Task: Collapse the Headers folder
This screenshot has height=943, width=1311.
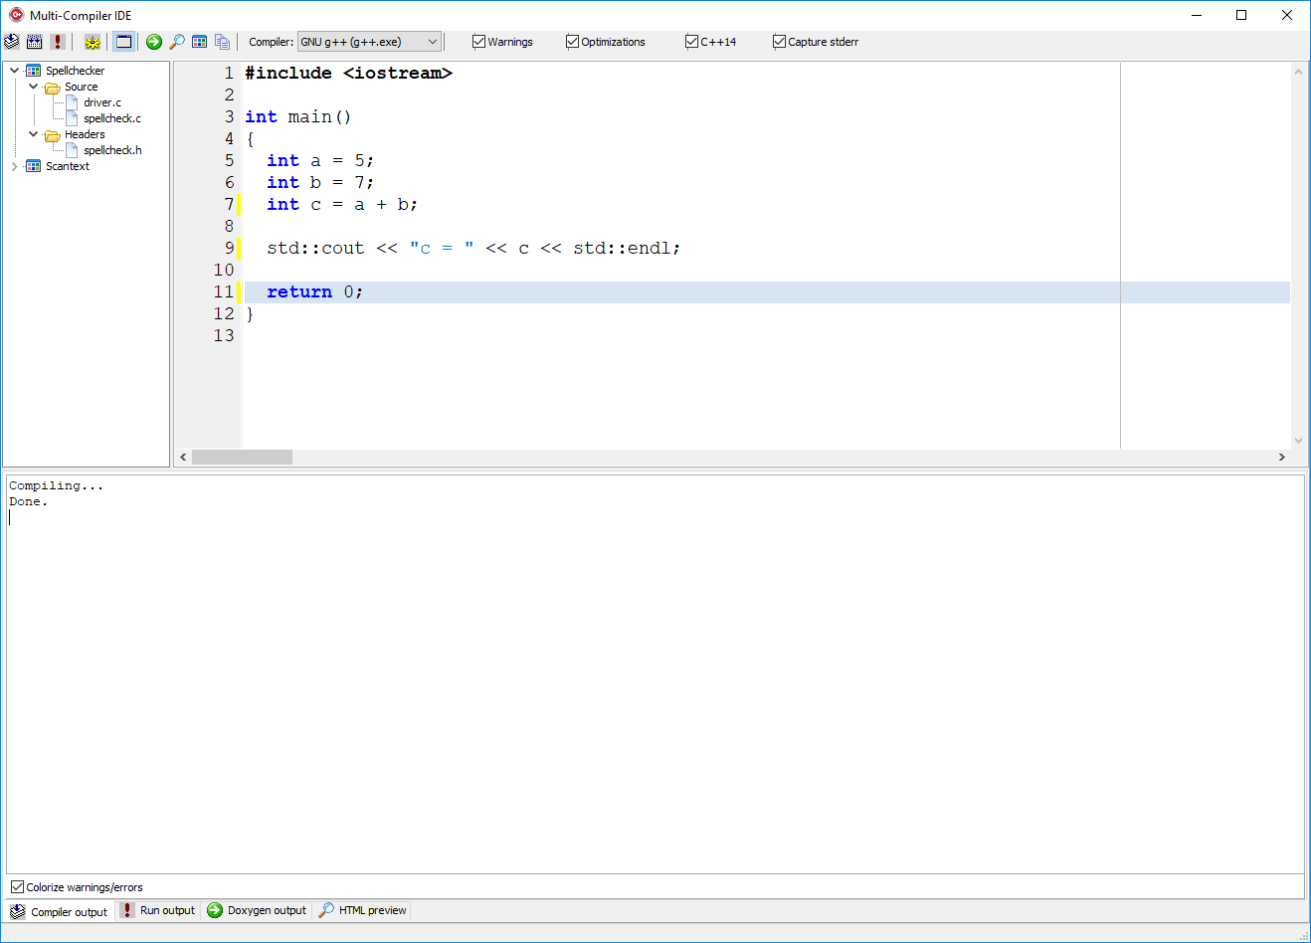Action: tap(33, 134)
